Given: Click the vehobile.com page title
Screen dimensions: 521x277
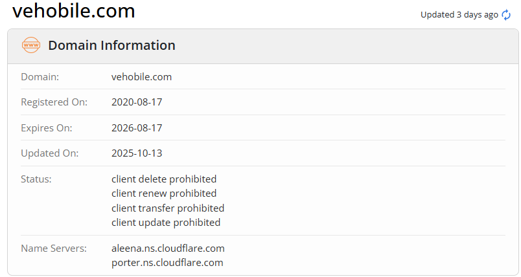Looking at the screenshot, I should (74, 11).
